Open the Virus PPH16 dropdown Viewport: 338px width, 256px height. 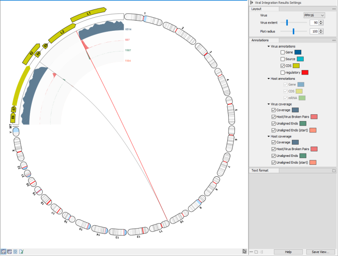[313, 15]
